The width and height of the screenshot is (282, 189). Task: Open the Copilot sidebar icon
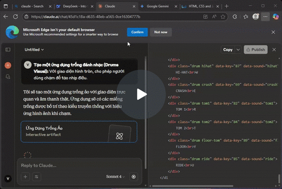(276, 17)
